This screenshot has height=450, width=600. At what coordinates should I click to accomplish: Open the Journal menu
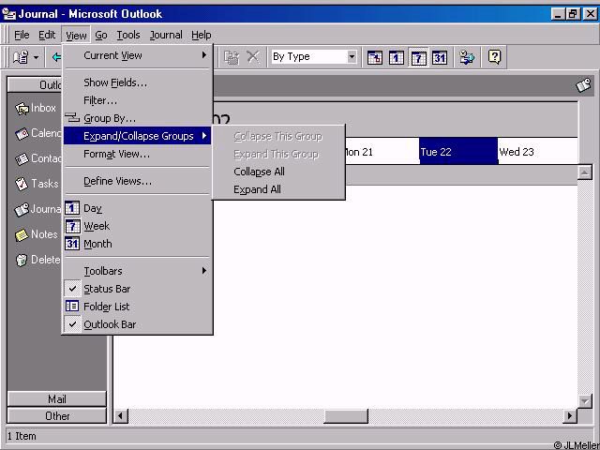point(166,36)
